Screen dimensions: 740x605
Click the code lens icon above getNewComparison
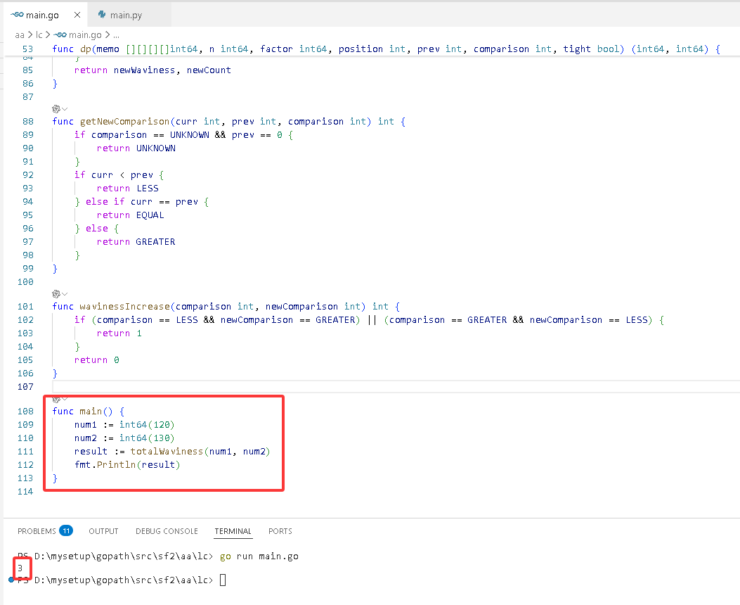(x=56, y=108)
